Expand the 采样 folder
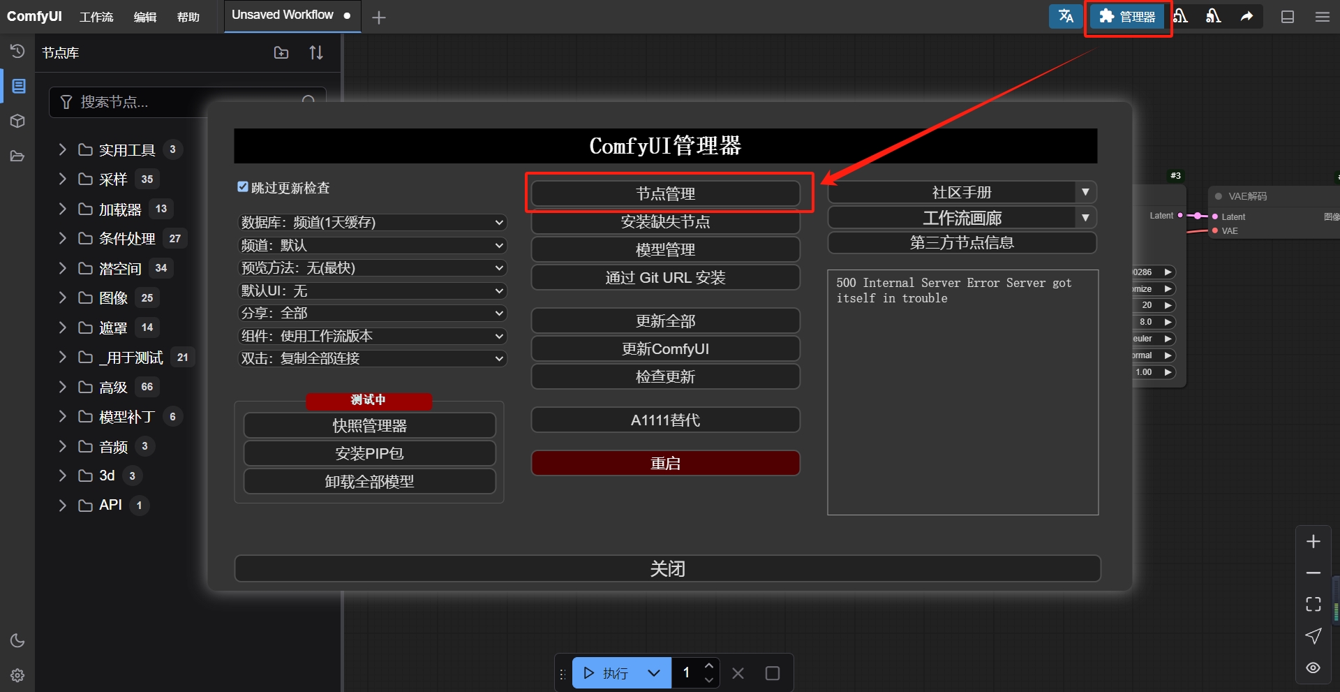 [62, 179]
